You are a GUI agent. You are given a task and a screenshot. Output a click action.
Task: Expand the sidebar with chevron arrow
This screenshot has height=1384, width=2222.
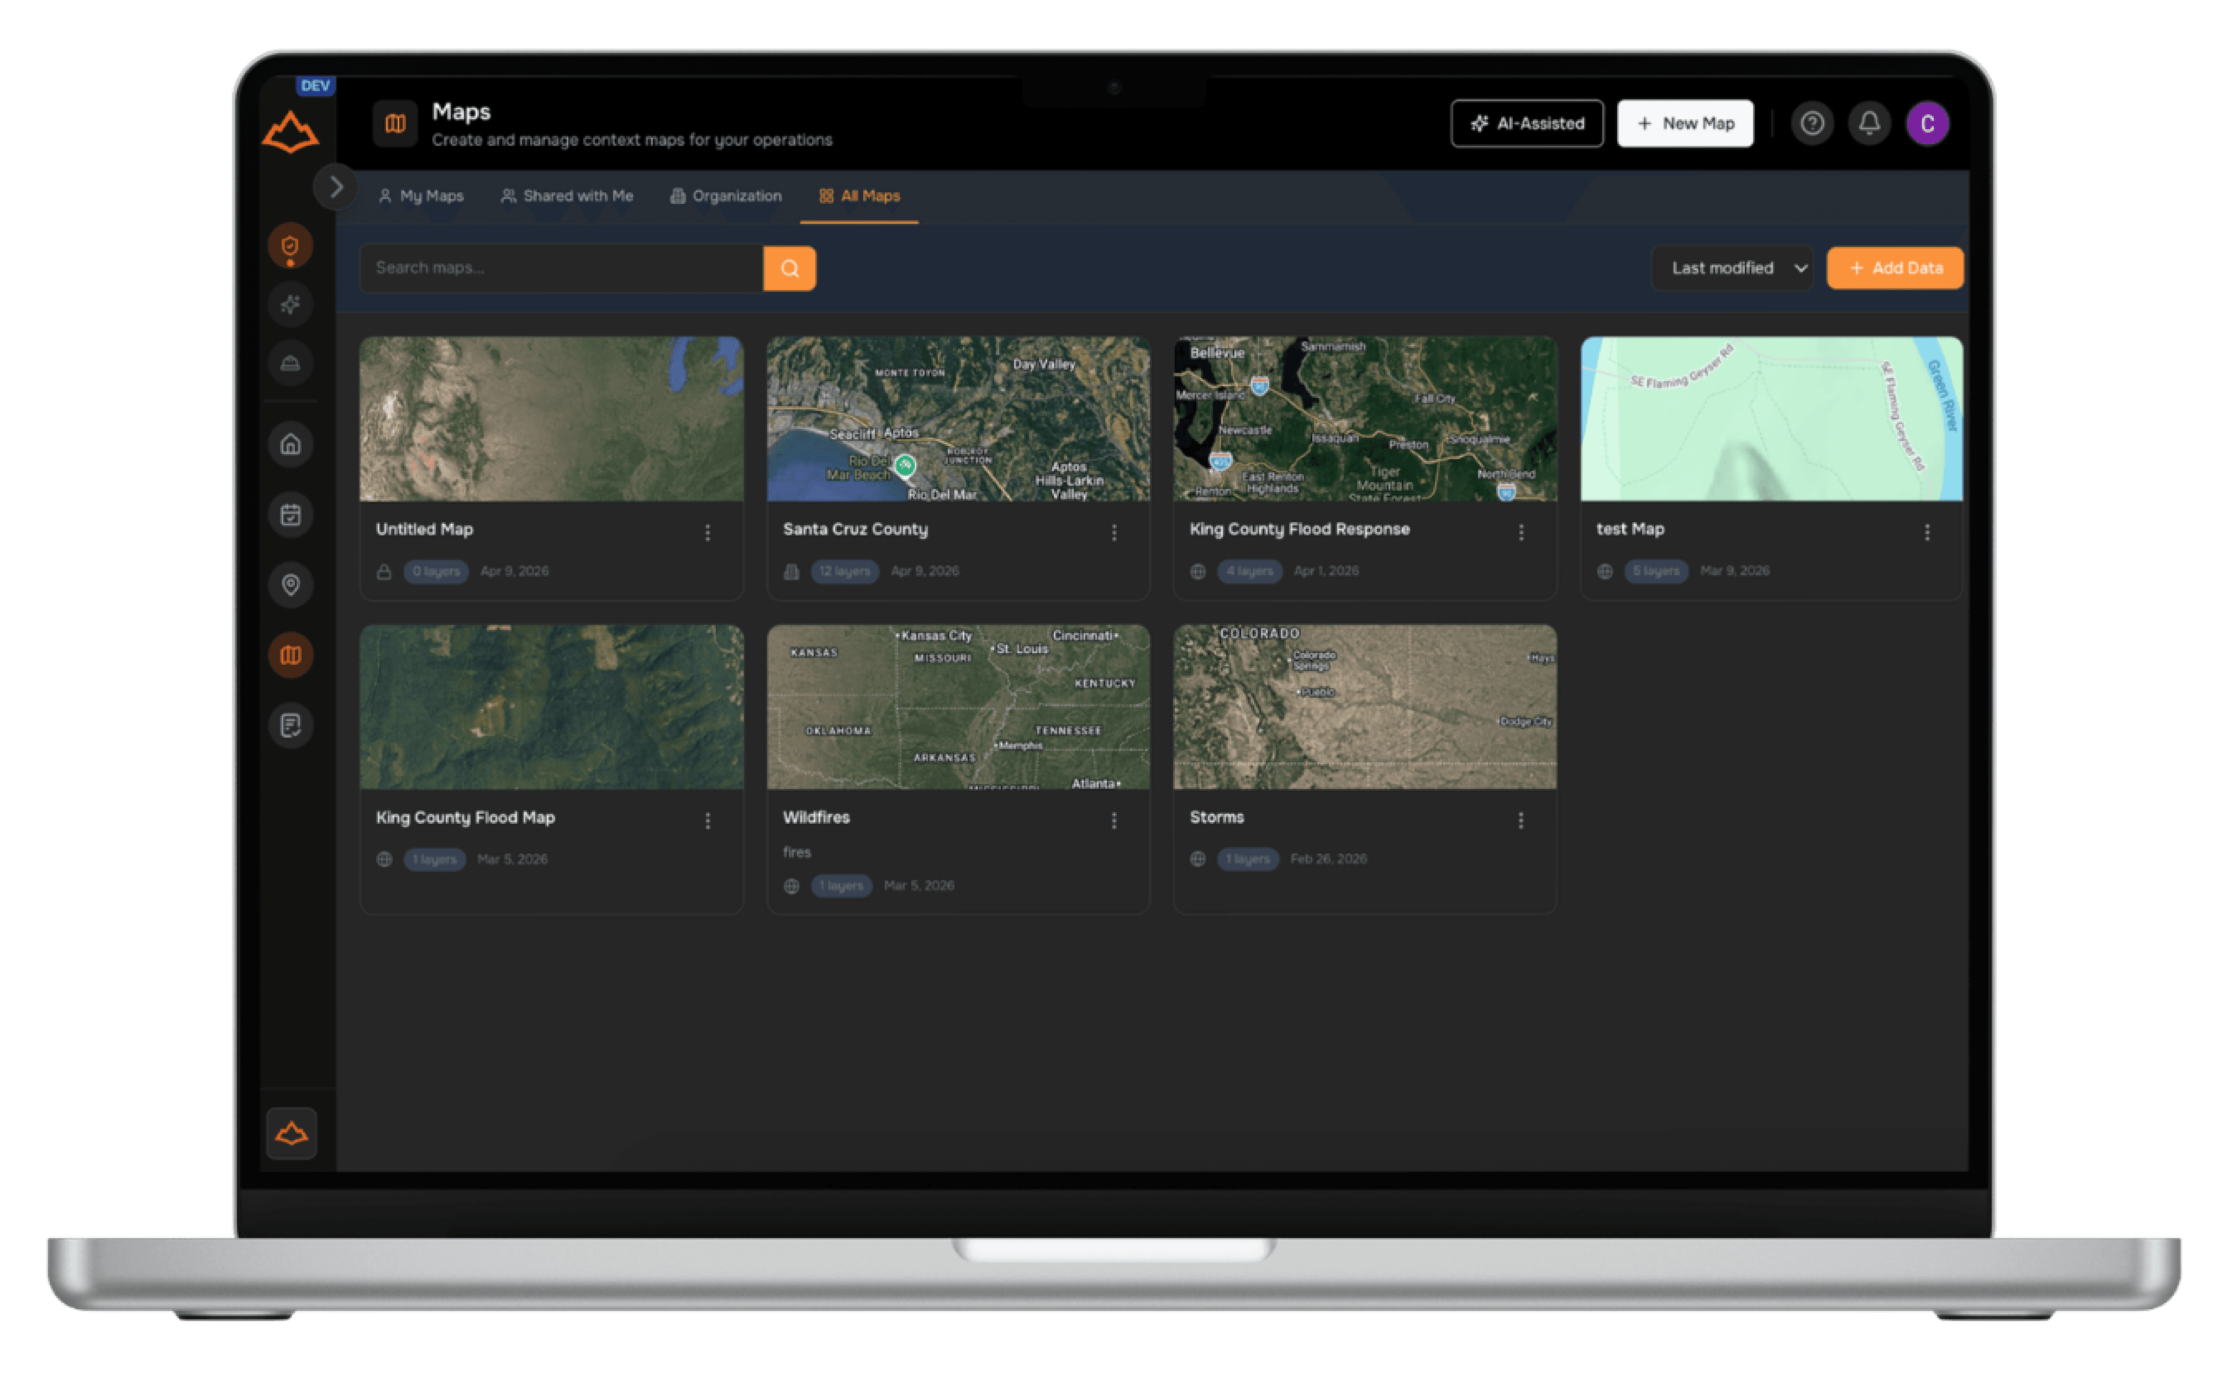click(336, 188)
